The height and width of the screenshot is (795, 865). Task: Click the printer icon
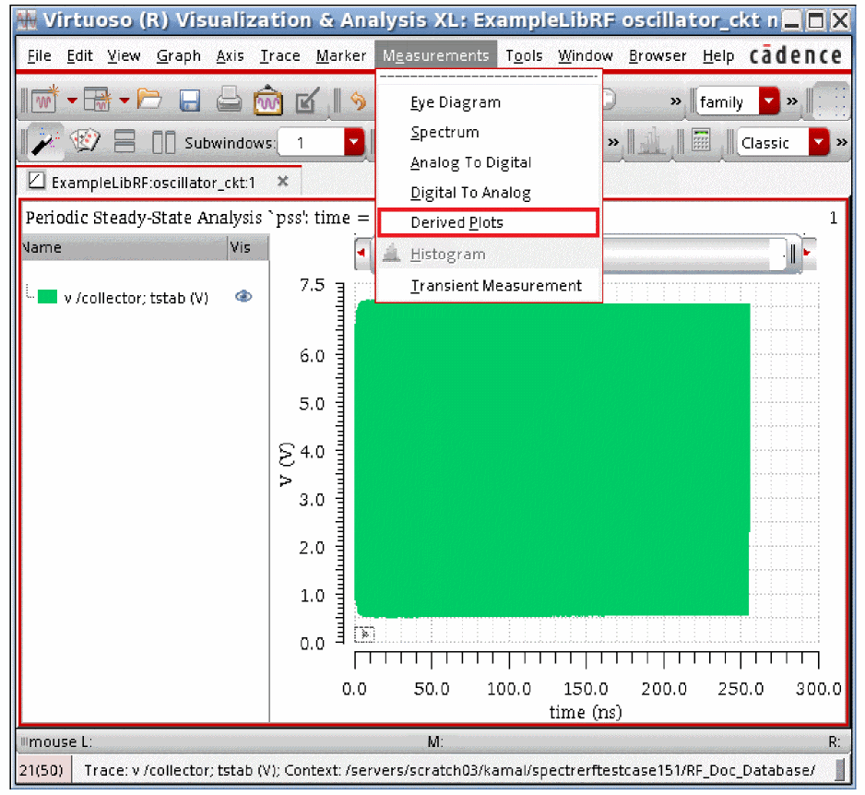(x=229, y=100)
